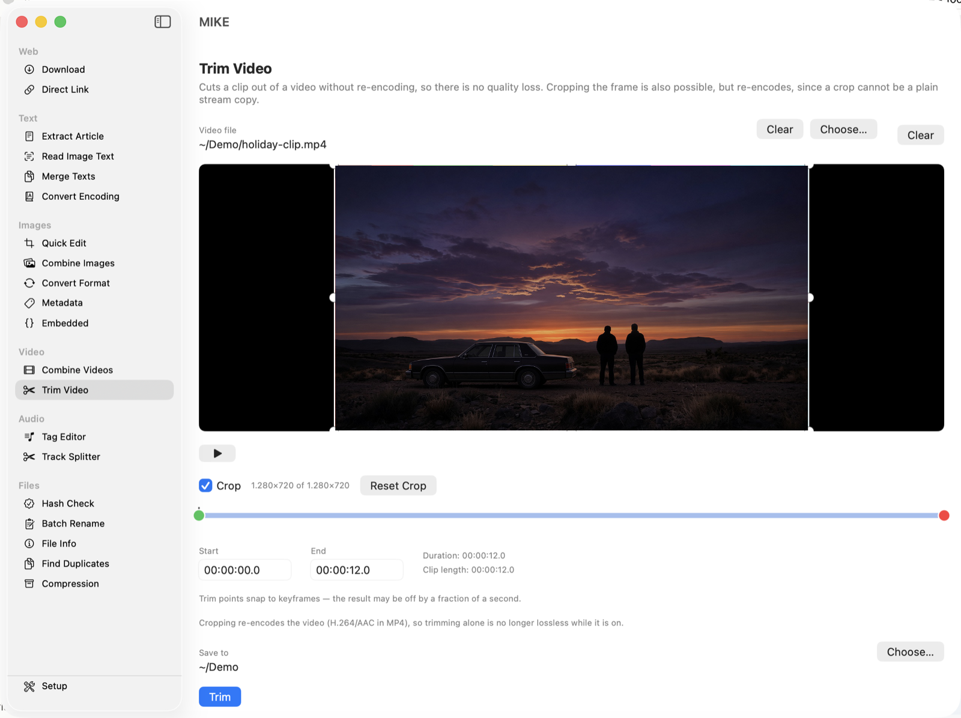This screenshot has width=961, height=718.
Task: Open the Combine Videos film icon
Action: (x=29, y=370)
